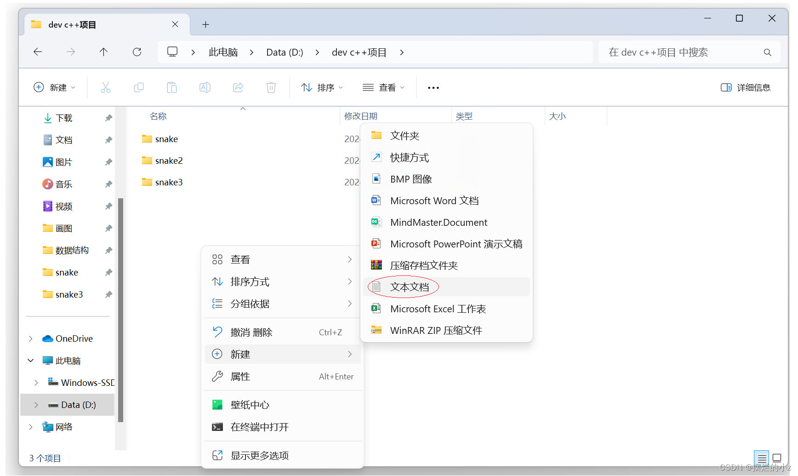Open 查看 submenu in context menu
The width and height of the screenshot is (798, 476).
click(282, 259)
